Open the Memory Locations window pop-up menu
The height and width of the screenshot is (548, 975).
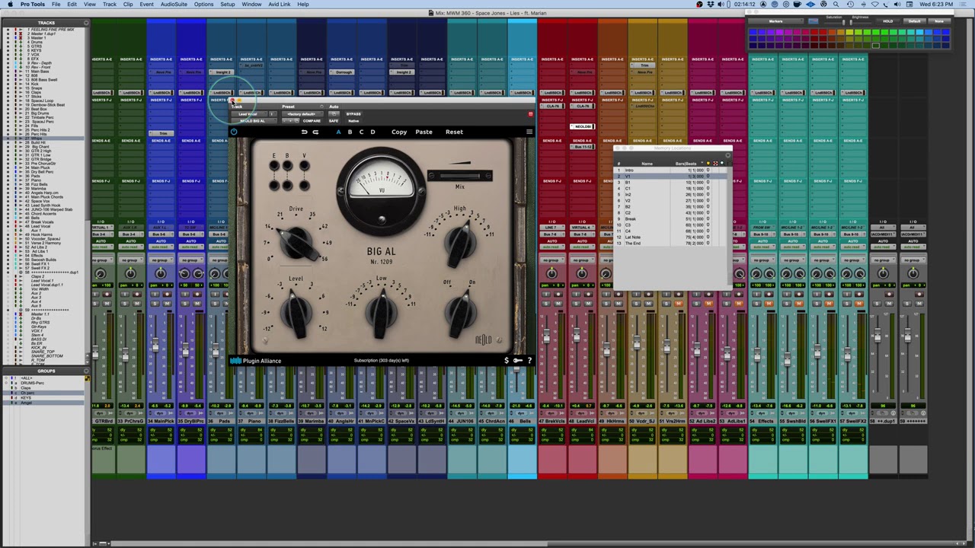pos(727,156)
